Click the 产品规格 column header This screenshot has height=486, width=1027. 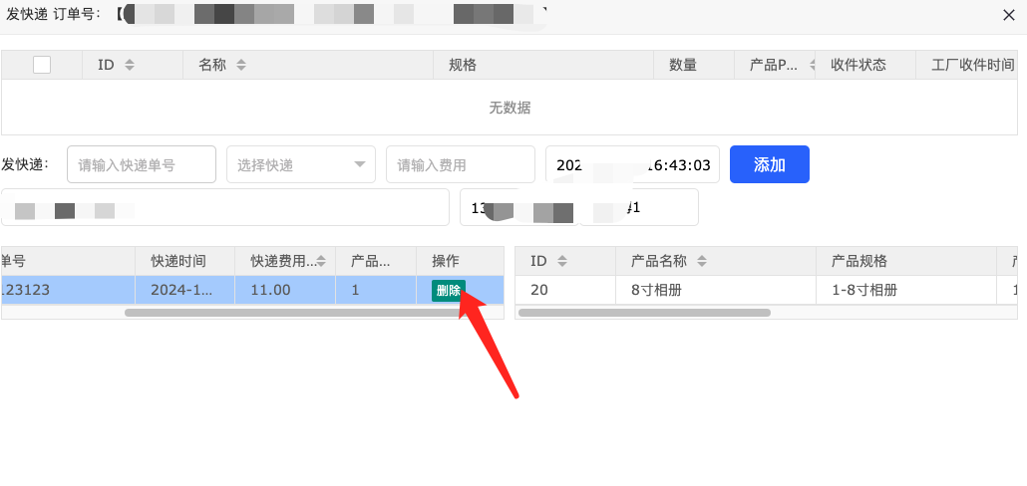(858, 261)
